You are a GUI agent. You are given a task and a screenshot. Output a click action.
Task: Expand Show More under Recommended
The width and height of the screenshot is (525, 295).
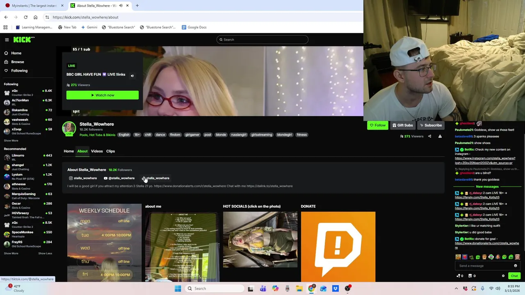click(x=11, y=253)
